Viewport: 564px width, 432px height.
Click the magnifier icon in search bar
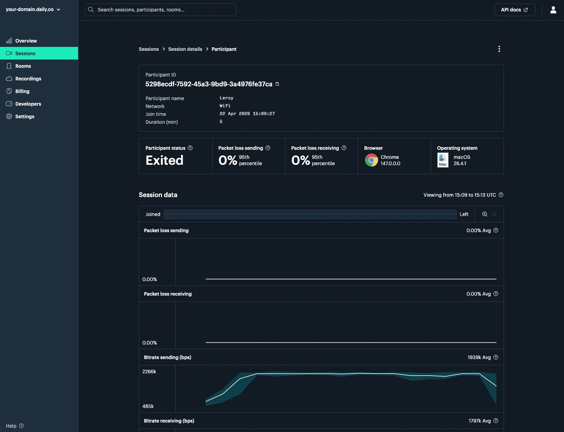tap(91, 10)
